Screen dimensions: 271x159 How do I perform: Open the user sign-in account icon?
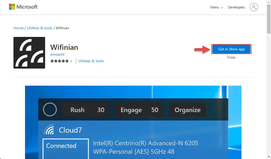254,7
